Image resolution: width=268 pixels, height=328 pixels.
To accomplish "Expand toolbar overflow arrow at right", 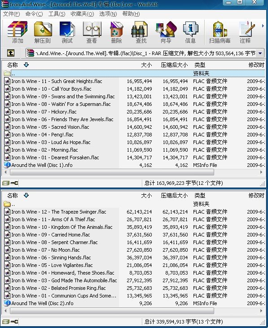I will click(x=263, y=26).
